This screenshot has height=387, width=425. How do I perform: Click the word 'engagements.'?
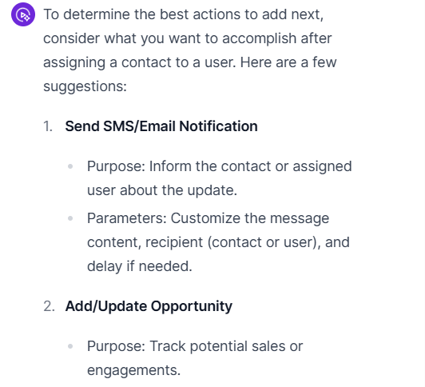(x=134, y=370)
